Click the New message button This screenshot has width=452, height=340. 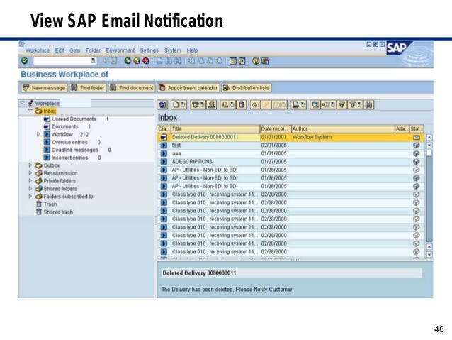(x=44, y=88)
